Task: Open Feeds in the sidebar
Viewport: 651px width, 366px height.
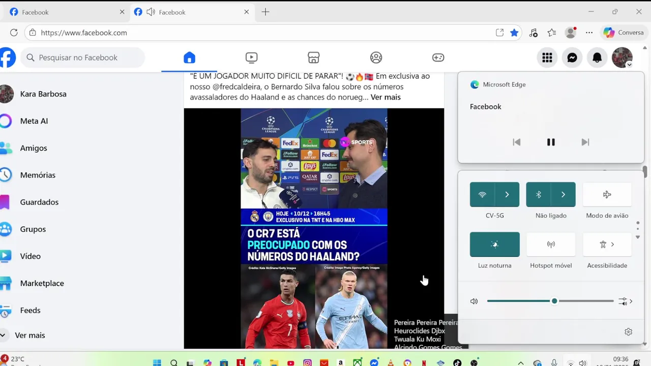Action: [x=30, y=310]
